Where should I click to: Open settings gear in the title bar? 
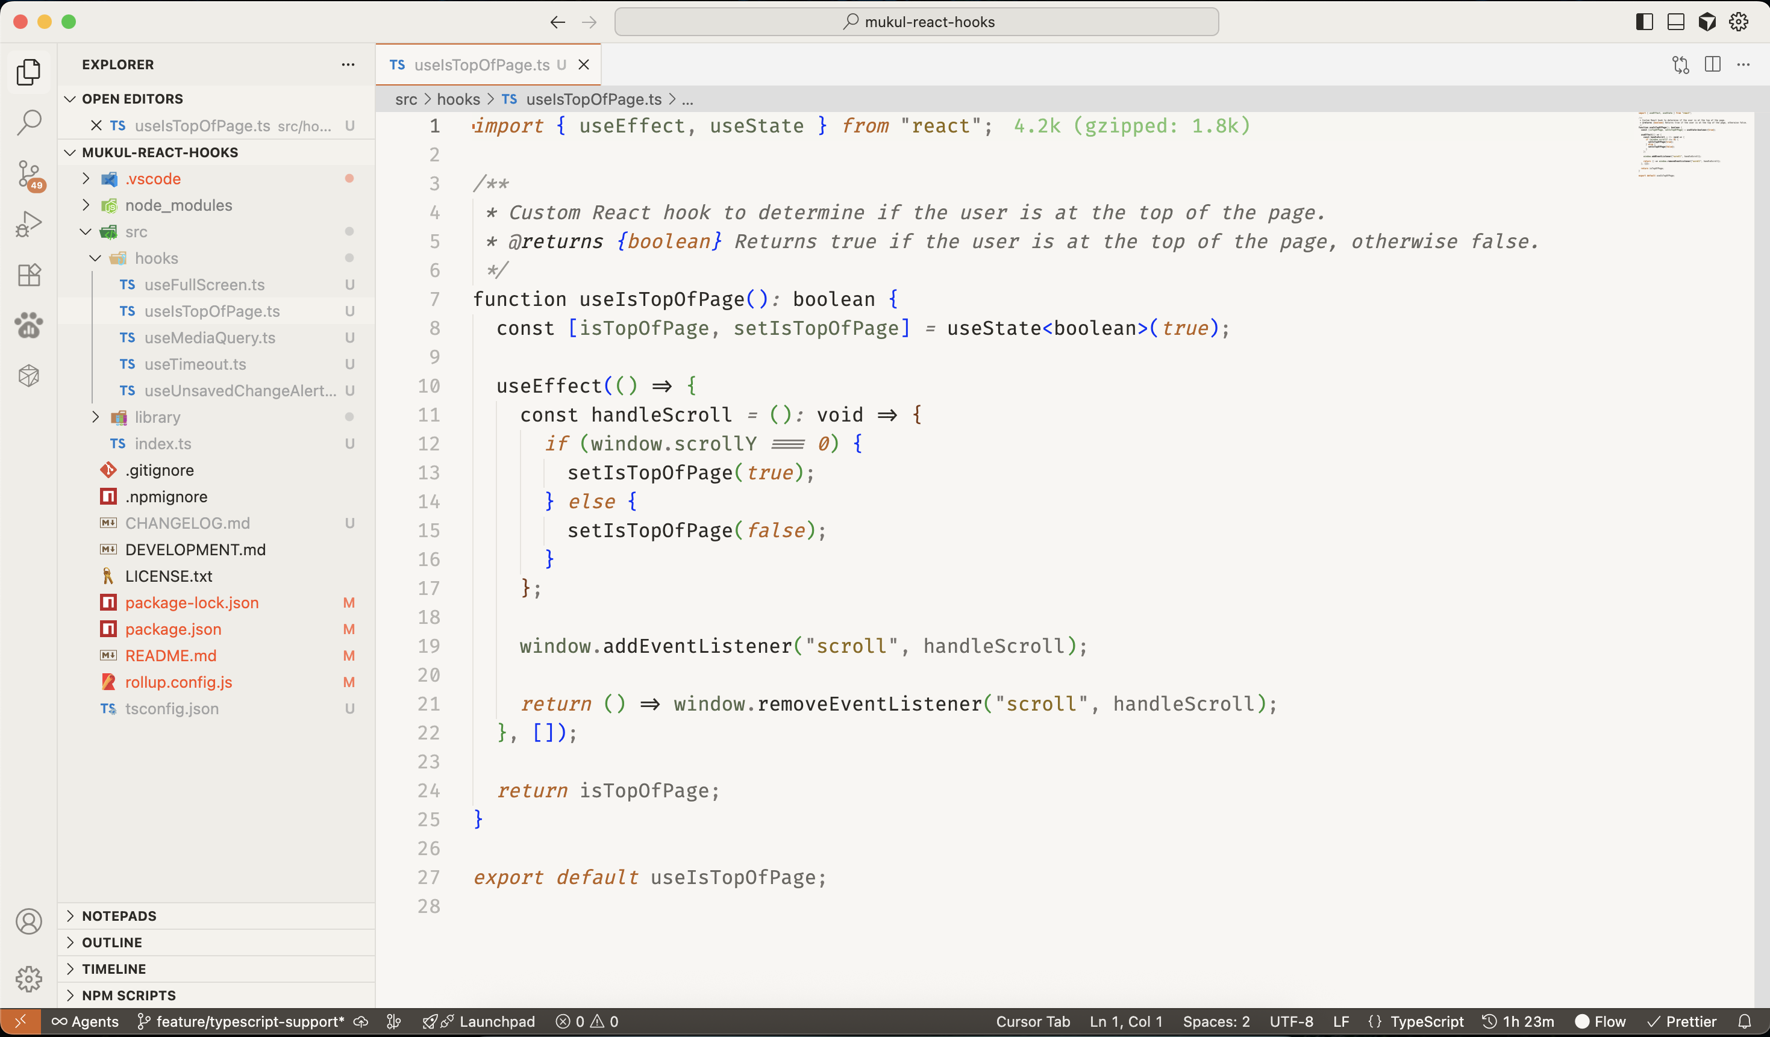pyautogui.click(x=1739, y=22)
